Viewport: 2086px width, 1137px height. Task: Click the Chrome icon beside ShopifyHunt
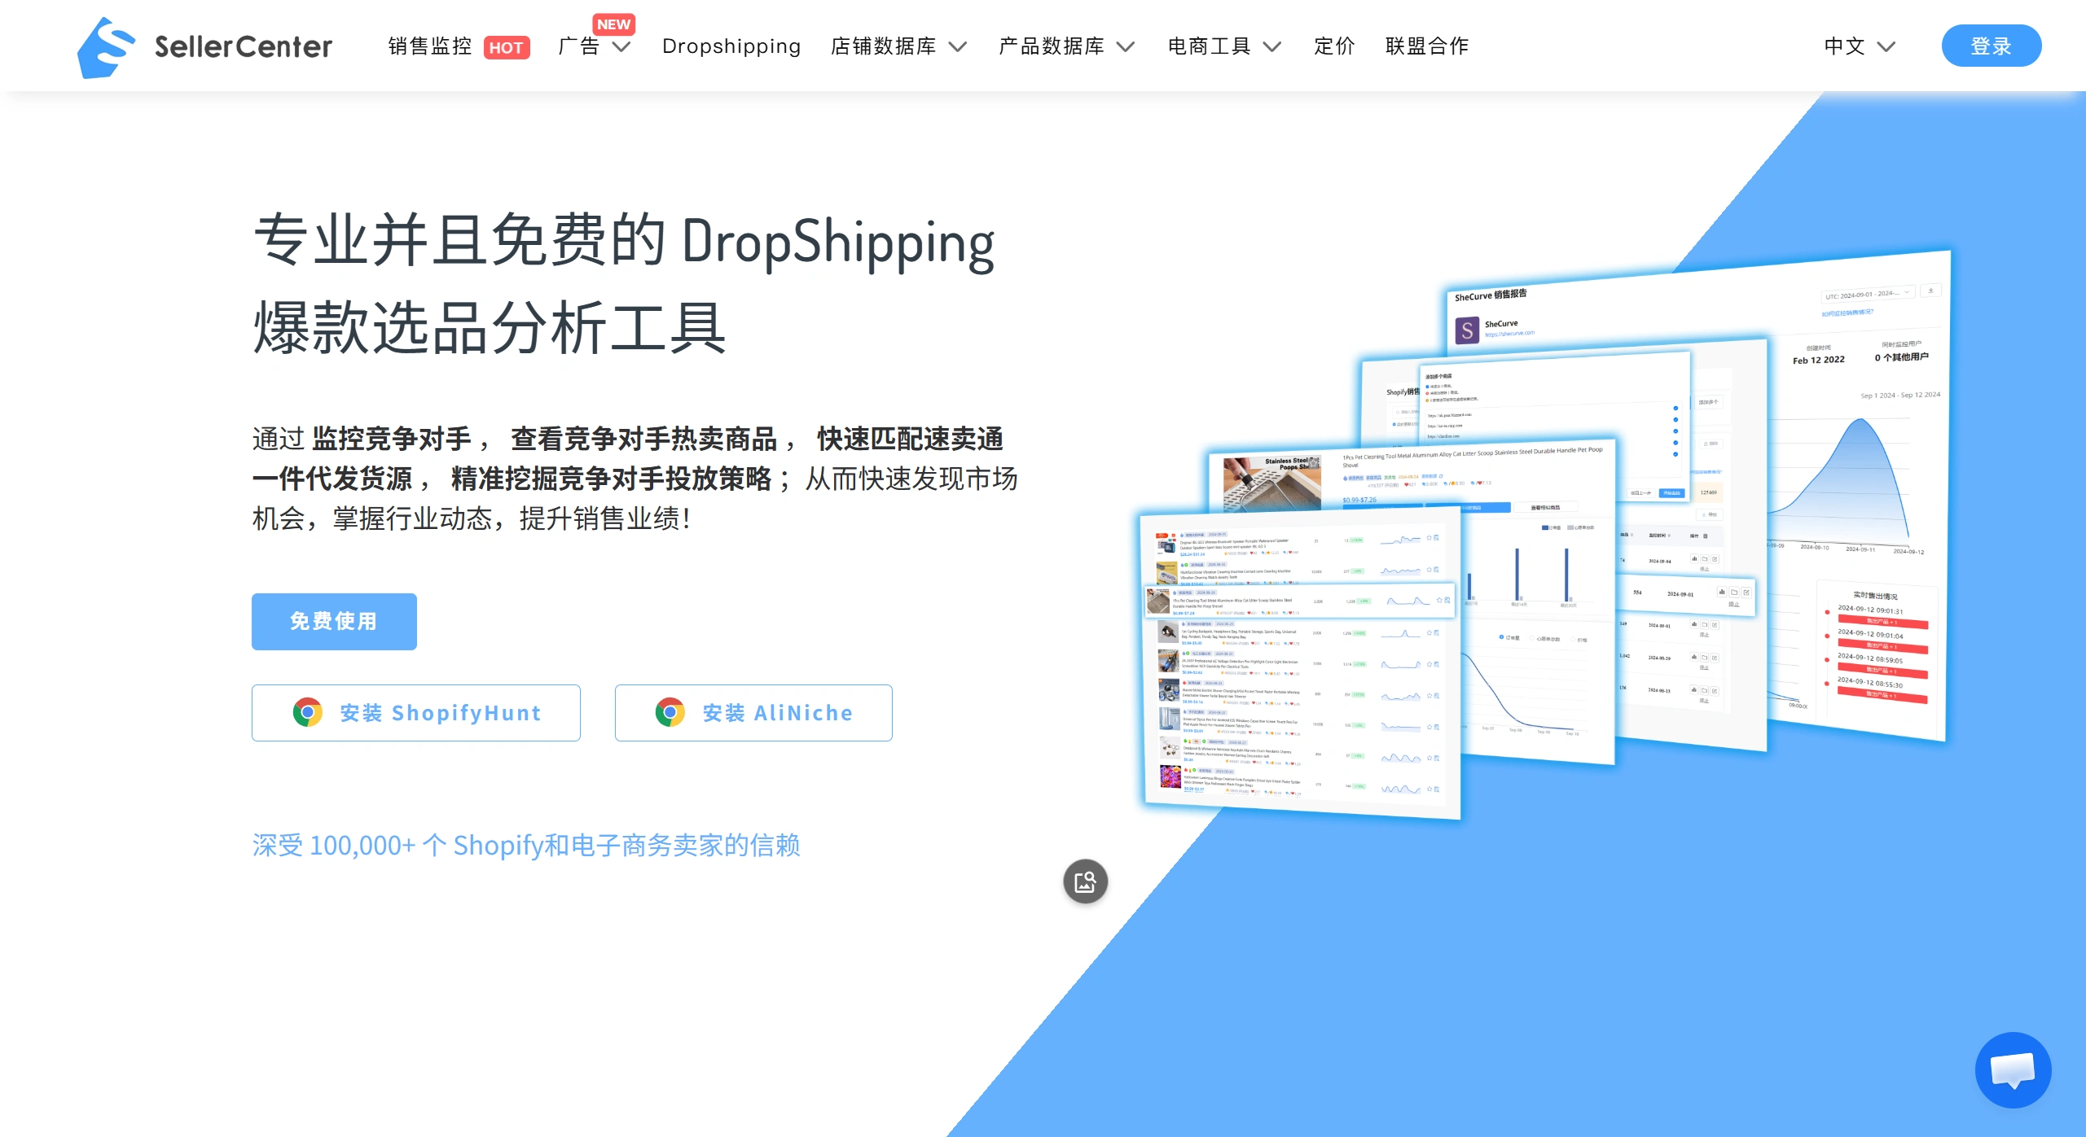coord(308,713)
